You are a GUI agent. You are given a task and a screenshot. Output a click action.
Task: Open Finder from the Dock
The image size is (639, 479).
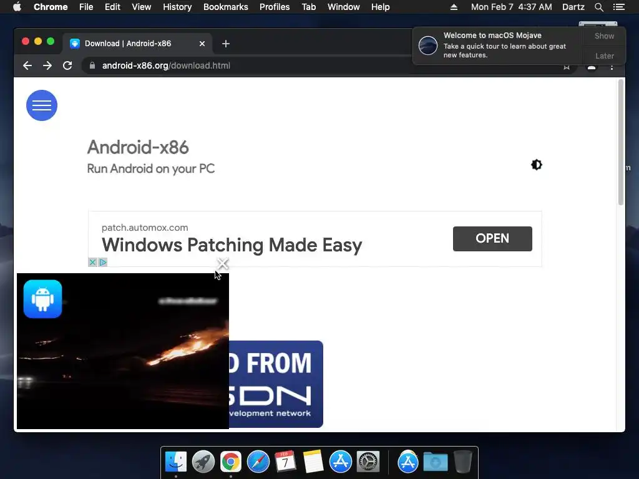[x=175, y=462]
